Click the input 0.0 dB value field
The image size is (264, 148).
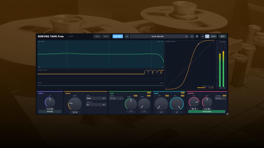click(x=50, y=109)
